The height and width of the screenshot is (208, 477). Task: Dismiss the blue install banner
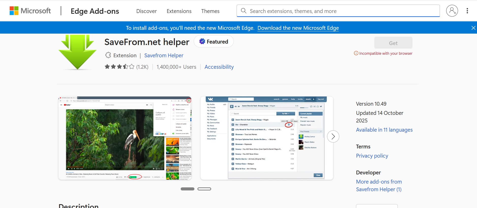473,28
